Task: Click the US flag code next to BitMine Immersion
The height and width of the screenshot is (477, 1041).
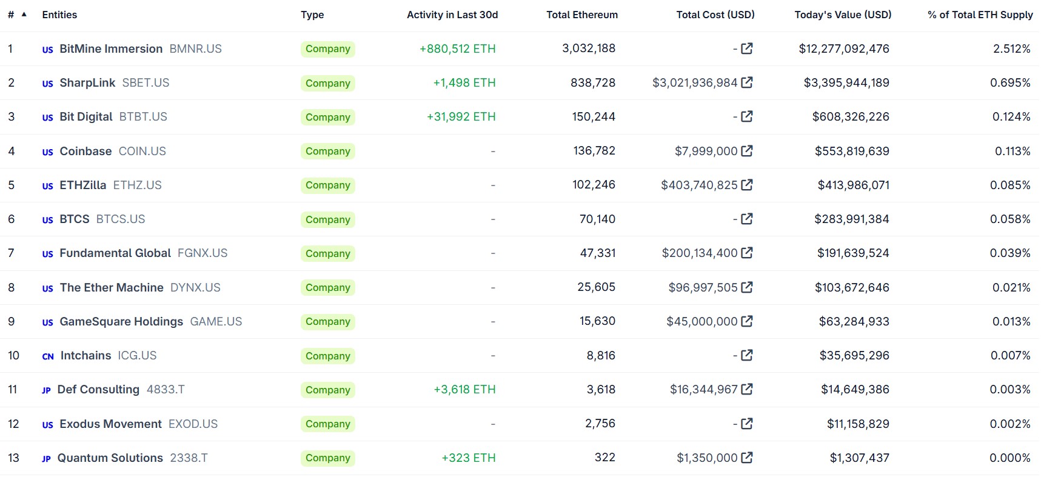Action: (48, 50)
